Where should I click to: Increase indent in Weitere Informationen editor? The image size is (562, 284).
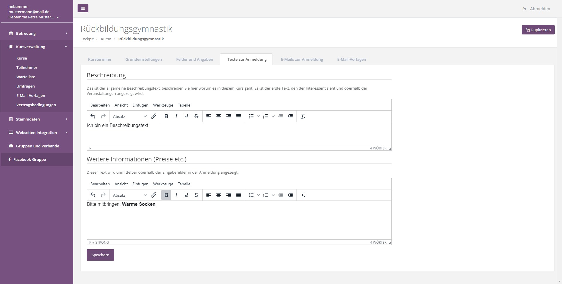click(290, 195)
